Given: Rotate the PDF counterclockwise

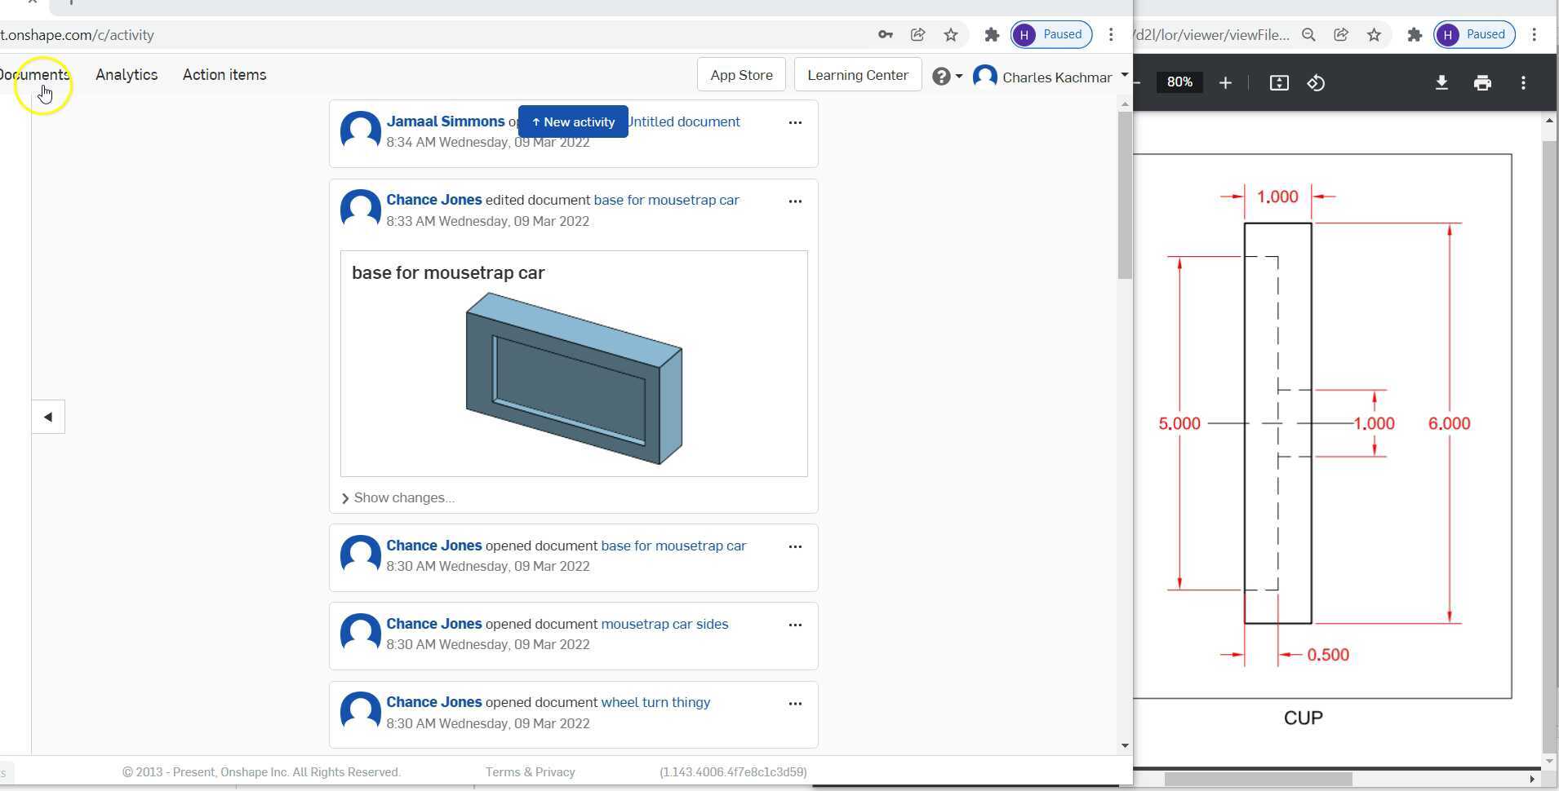Looking at the screenshot, I should click(1316, 82).
